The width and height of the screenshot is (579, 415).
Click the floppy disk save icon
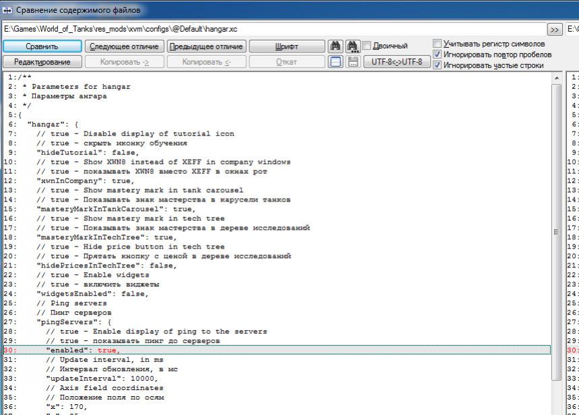coord(353,62)
